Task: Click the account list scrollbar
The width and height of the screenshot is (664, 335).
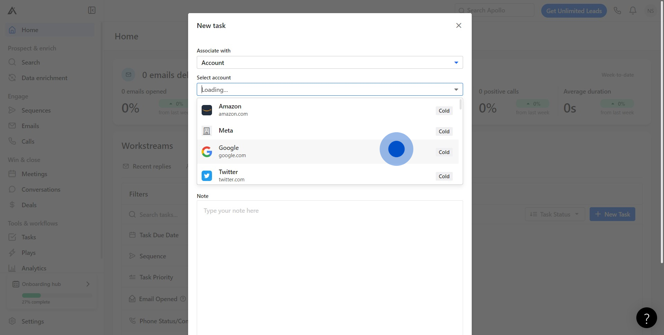Action: pyautogui.click(x=461, y=104)
